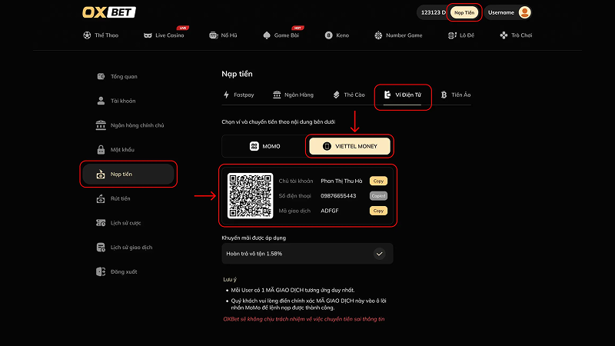
Task: Copy account holder Phan Thị Thu Hà
Action: (x=378, y=181)
